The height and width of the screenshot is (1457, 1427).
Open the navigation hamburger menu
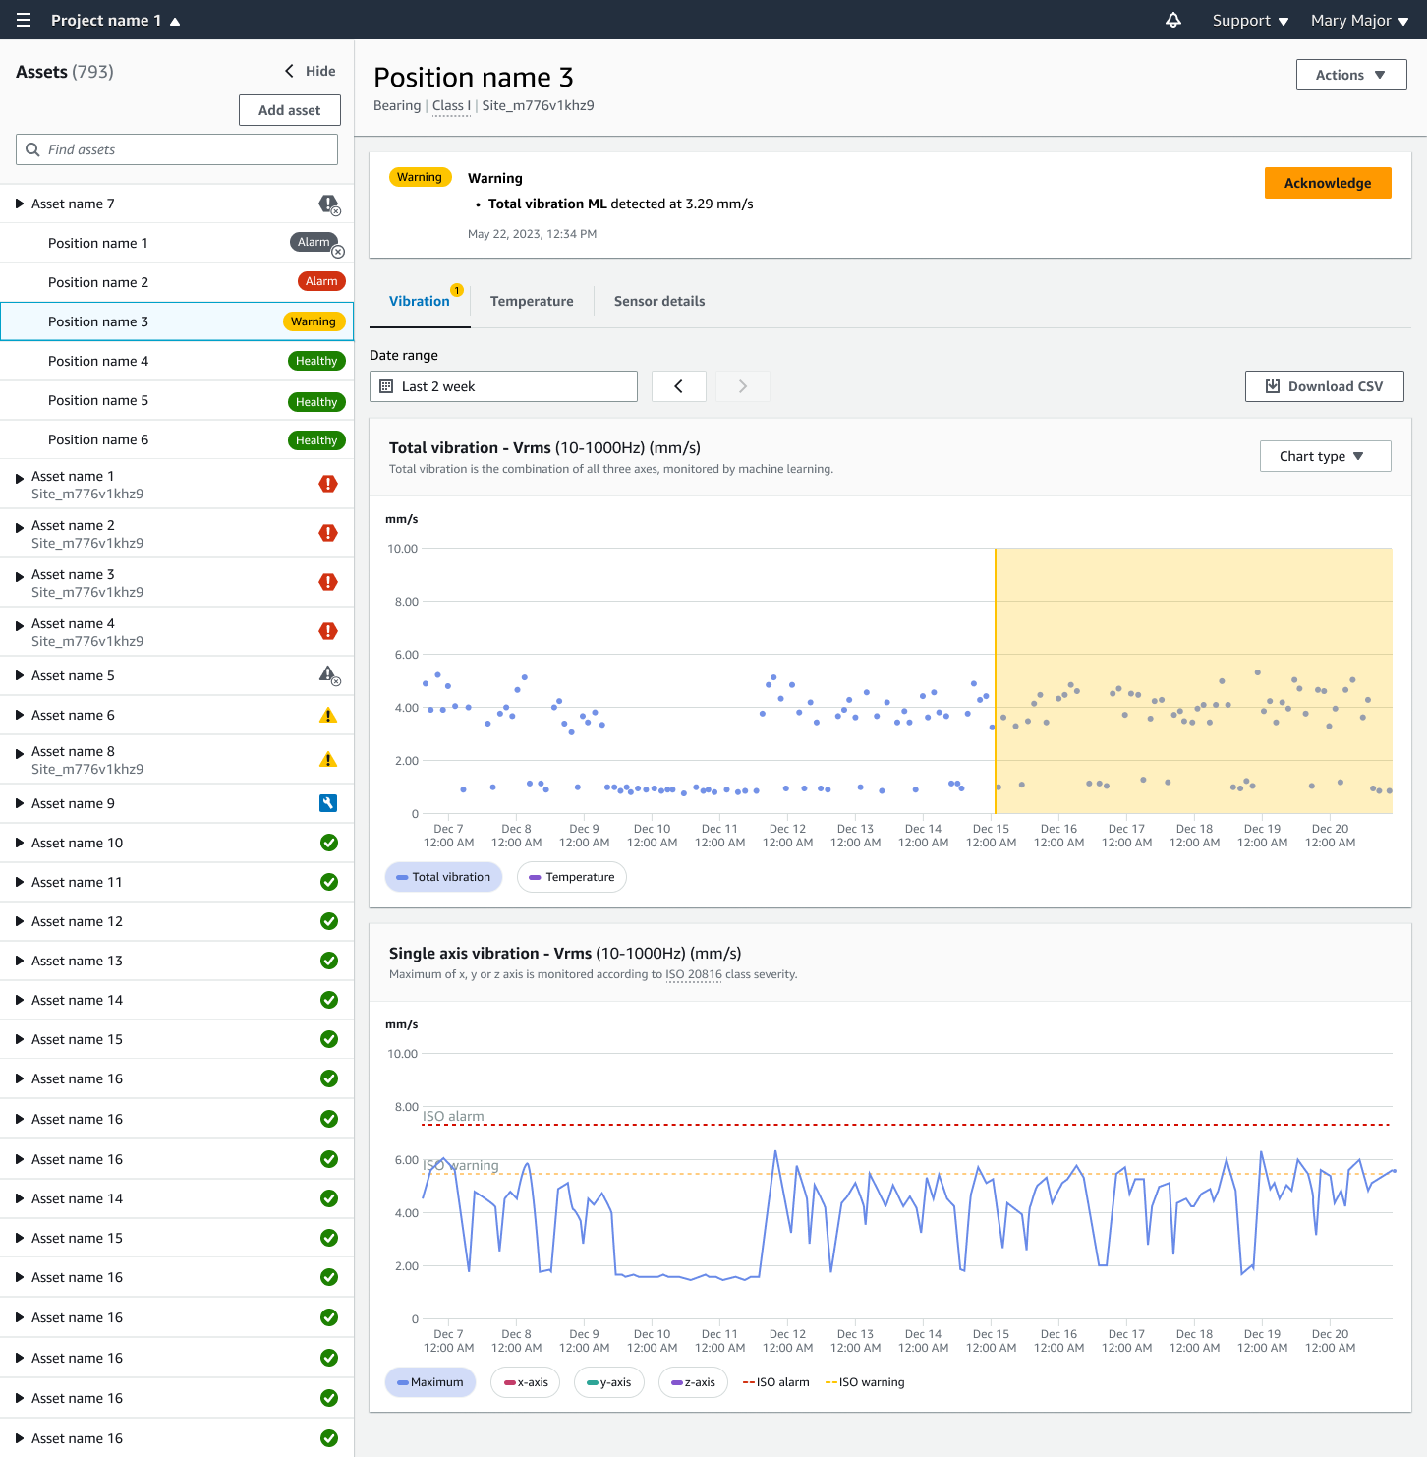coord(23,20)
